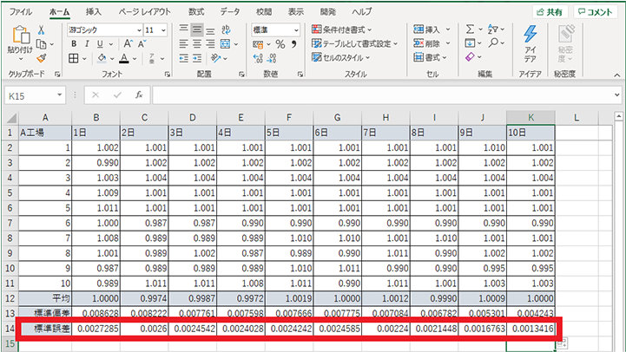Screen dimensions: 626x352
Task: Collapse the ribbon with the chevron
Action: [616, 75]
